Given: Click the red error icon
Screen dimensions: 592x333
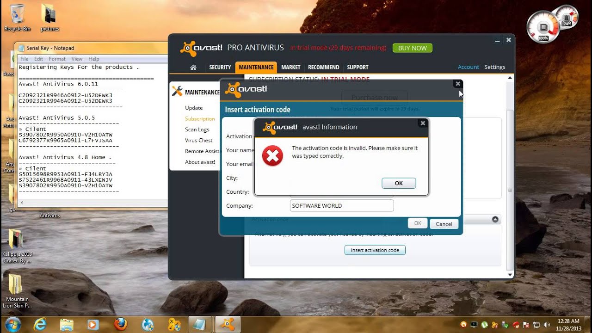Looking at the screenshot, I should [x=272, y=156].
